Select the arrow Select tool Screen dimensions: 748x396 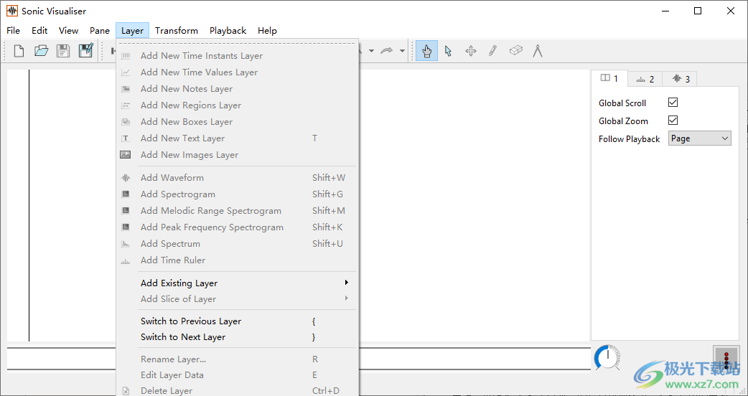coord(449,51)
